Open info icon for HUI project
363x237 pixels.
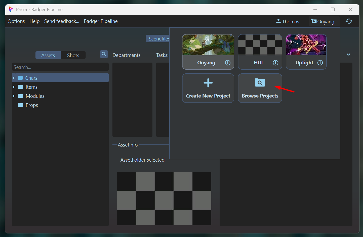point(275,63)
